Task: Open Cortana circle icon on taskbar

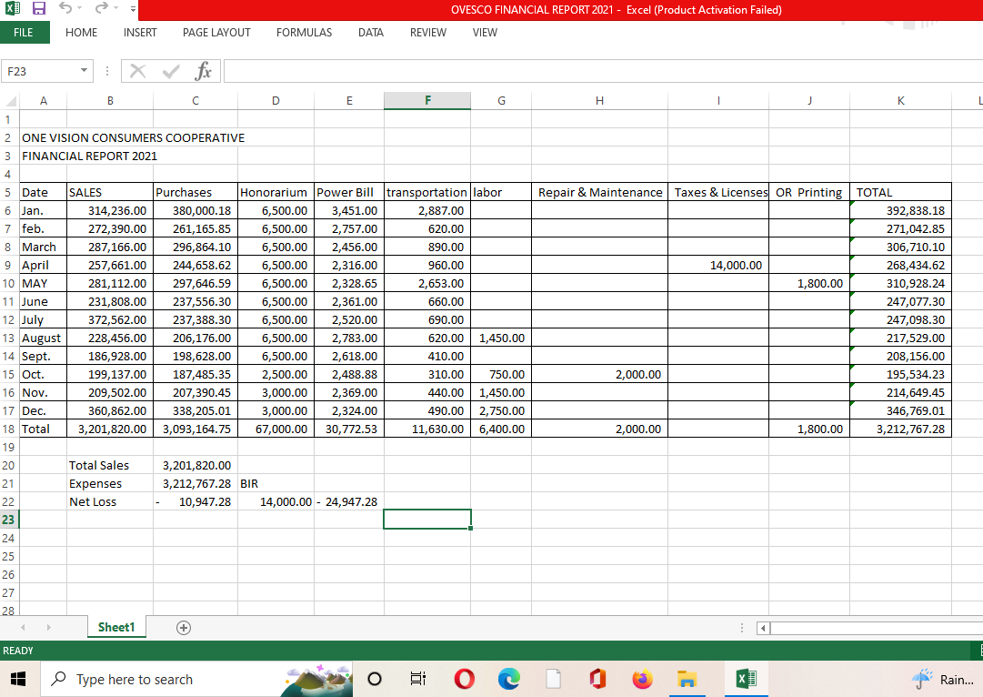Action: click(375, 679)
